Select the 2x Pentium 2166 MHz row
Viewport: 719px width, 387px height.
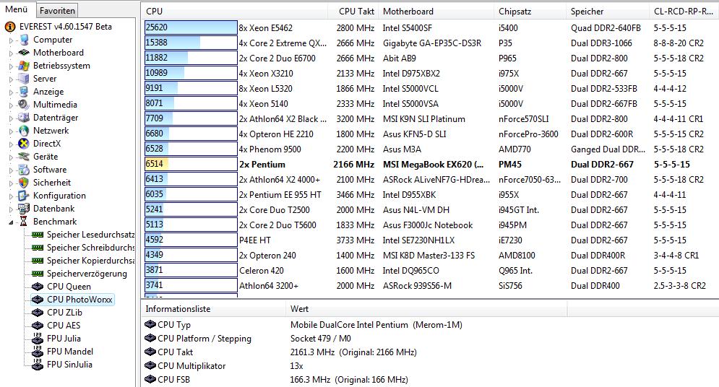[x=430, y=165]
